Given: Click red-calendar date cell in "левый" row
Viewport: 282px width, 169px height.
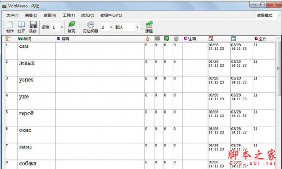Looking at the screenshot, I should pyautogui.click(x=219, y=68).
